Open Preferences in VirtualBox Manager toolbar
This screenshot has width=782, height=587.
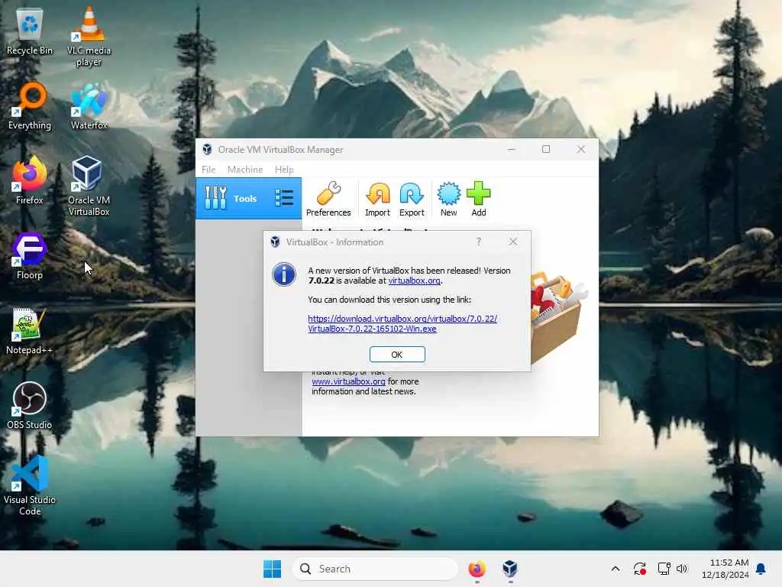click(x=328, y=199)
